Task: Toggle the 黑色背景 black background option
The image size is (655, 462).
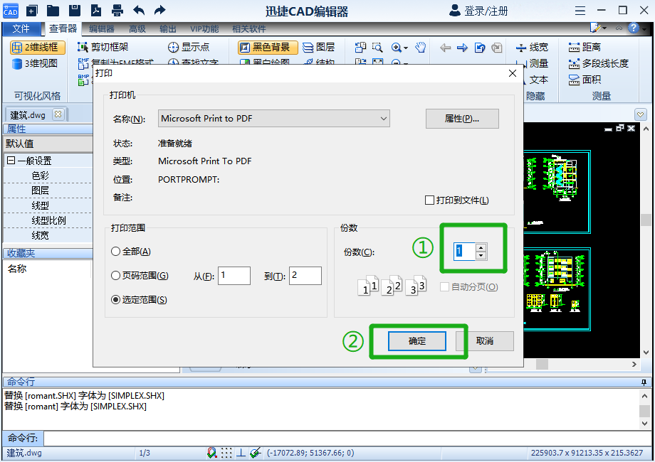Action: click(x=268, y=48)
